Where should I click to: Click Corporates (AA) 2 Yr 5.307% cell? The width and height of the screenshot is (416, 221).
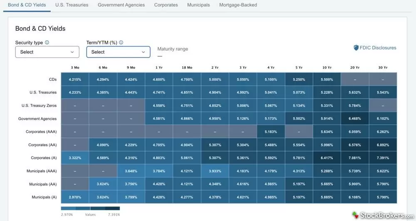click(215, 145)
